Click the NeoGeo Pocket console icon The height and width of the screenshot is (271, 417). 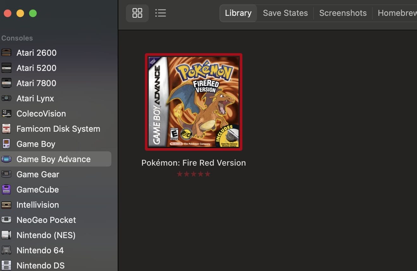(x=7, y=220)
